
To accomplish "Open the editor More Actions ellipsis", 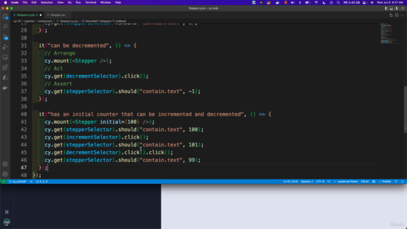I will pos(402,15).
